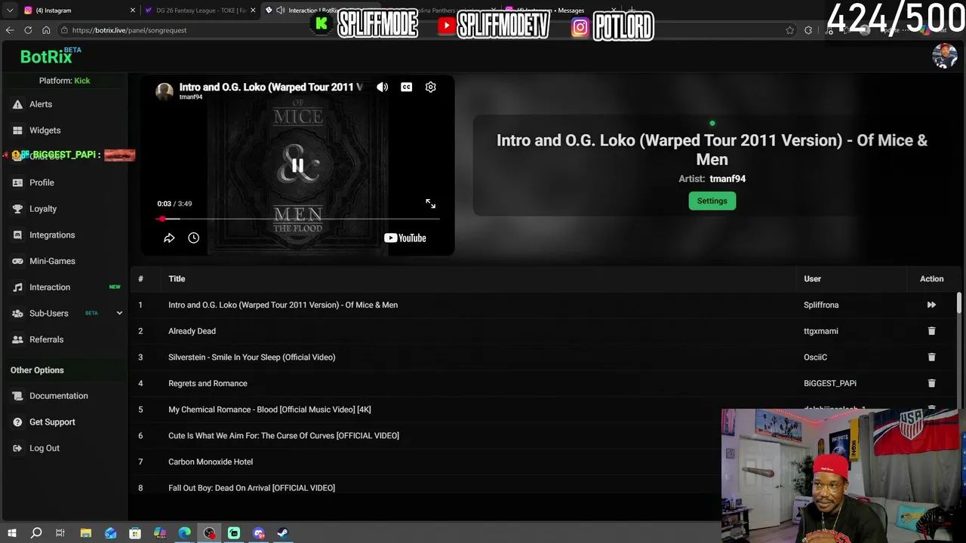The height and width of the screenshot is (543, 966).
Task: Toggle closed captions on the video
Action: coord(406,87)
